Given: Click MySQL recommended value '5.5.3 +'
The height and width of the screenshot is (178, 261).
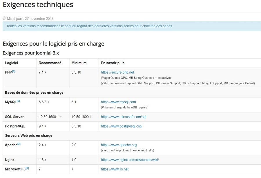Looking at the screenshot, I should 44,102.
